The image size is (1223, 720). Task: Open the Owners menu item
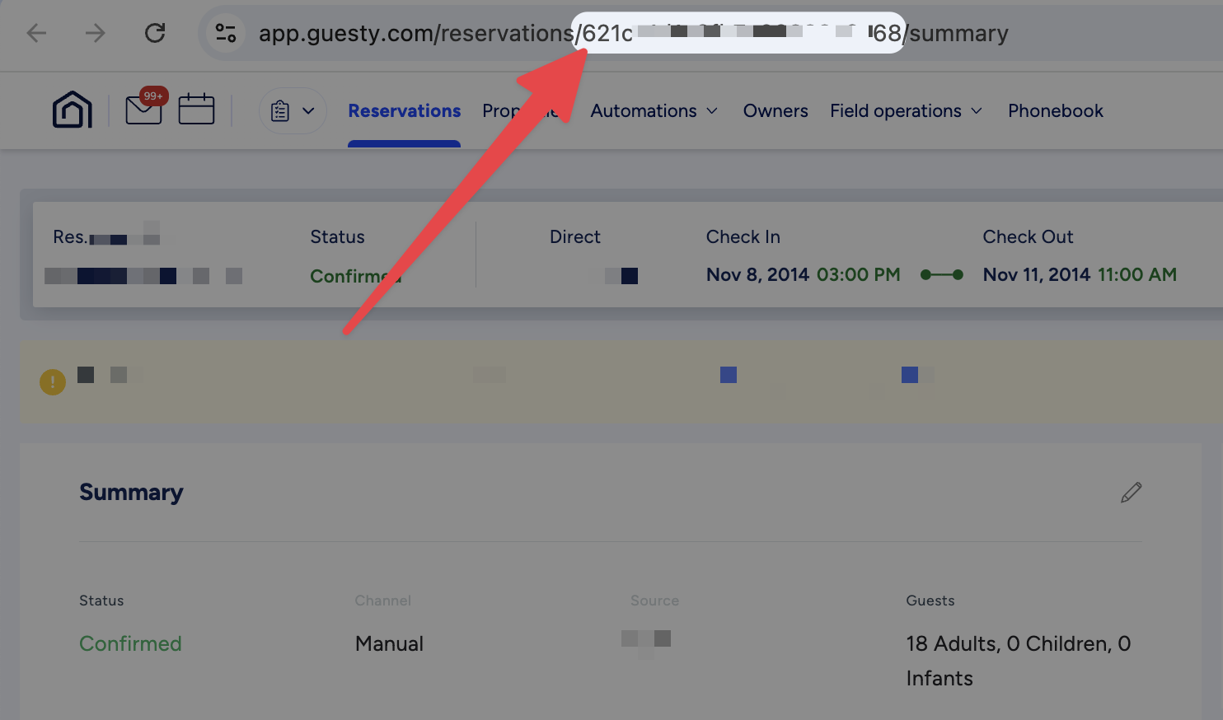[775, 111]
